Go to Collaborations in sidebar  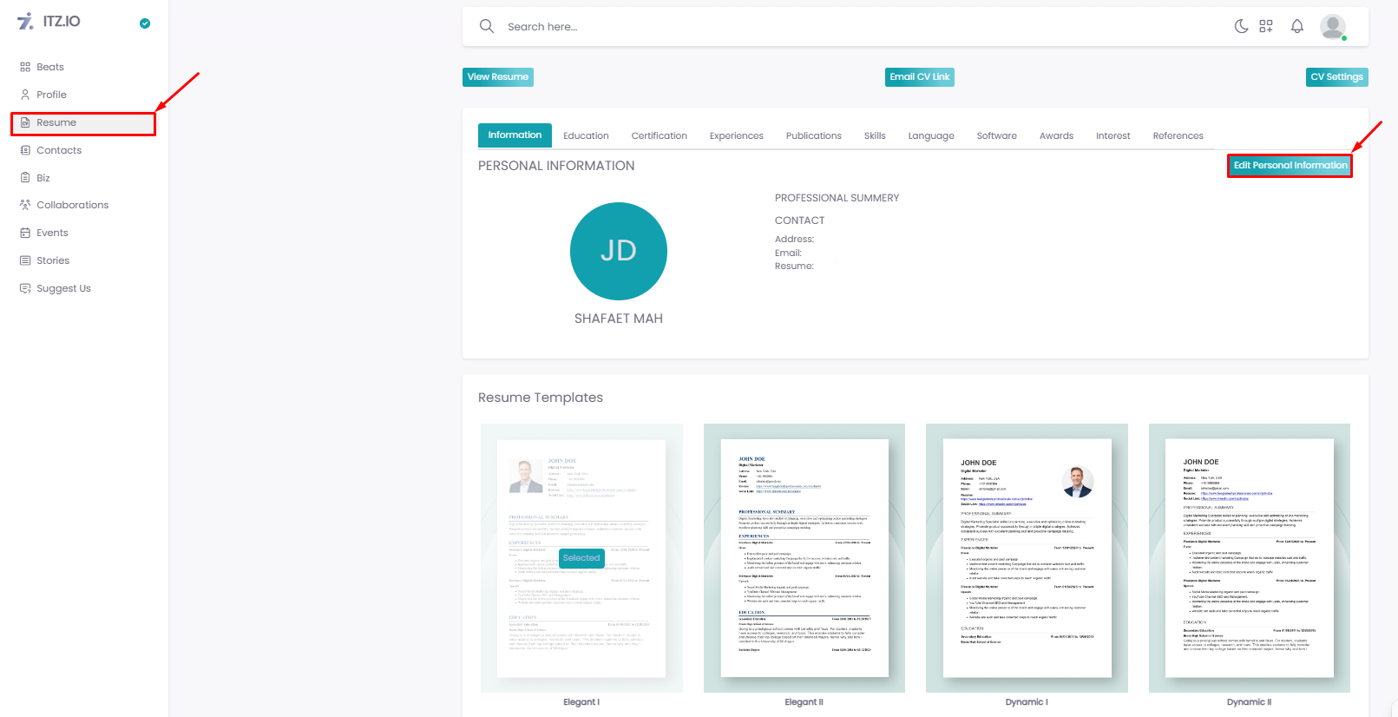click(72, 205)
